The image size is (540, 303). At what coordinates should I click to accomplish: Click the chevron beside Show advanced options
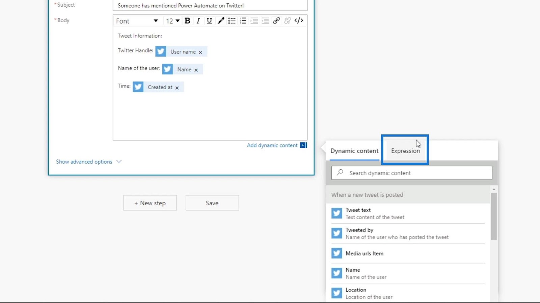(x=119, y=161)
